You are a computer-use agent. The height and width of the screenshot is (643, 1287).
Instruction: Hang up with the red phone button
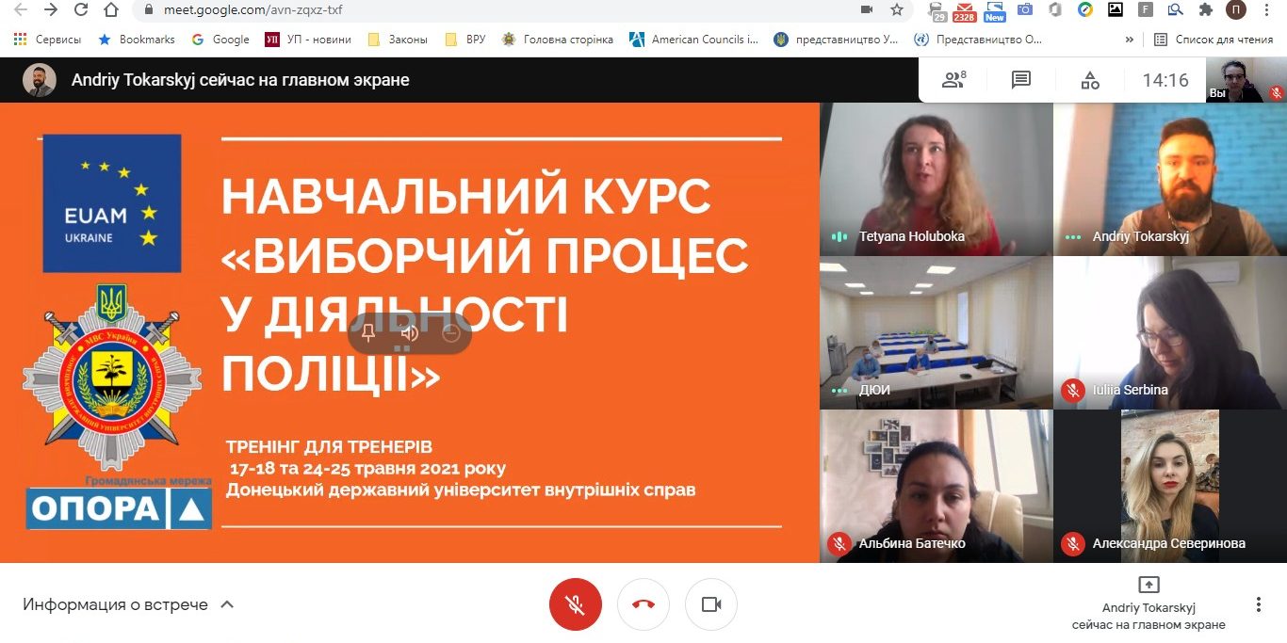point(643,604)
